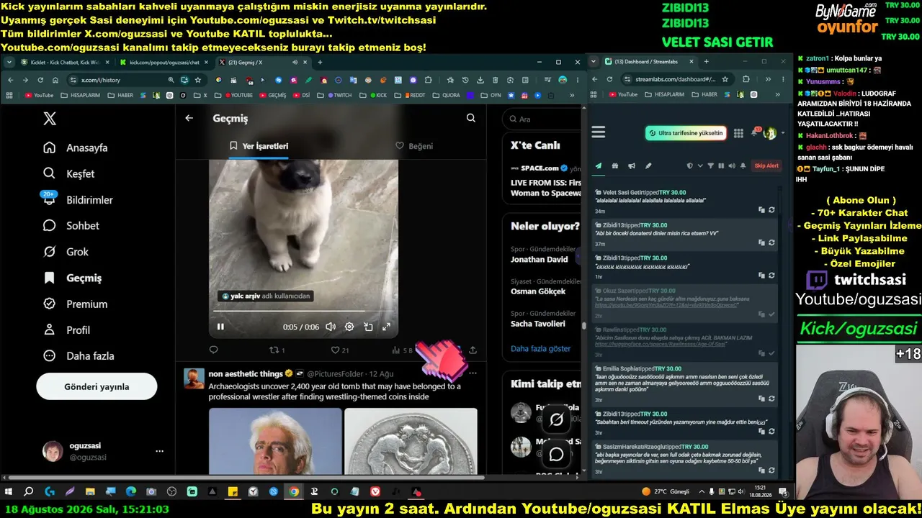Open the Windows Start menu
The width and height of the screenshot is (922, 518).
click(9, 492)
